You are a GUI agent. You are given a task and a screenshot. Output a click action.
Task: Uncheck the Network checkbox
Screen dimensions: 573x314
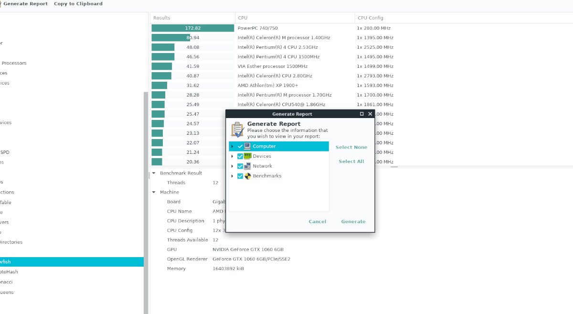pos(240,166)
